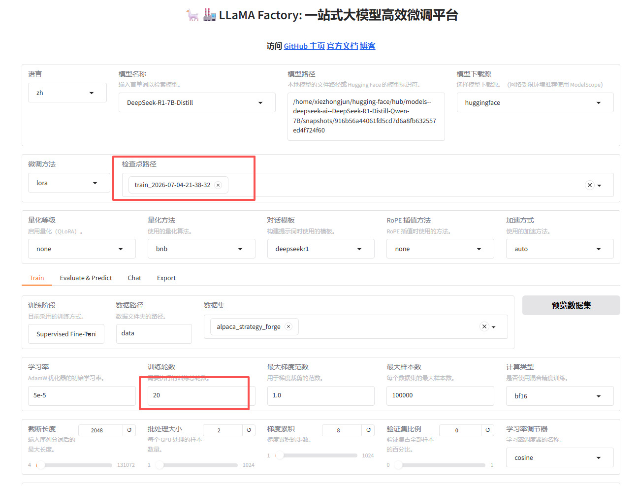The width and height of the screenshot is (639, 486).
Task: Click the 学习率 field with 5e-5
Action: click(x=82, y=396)
